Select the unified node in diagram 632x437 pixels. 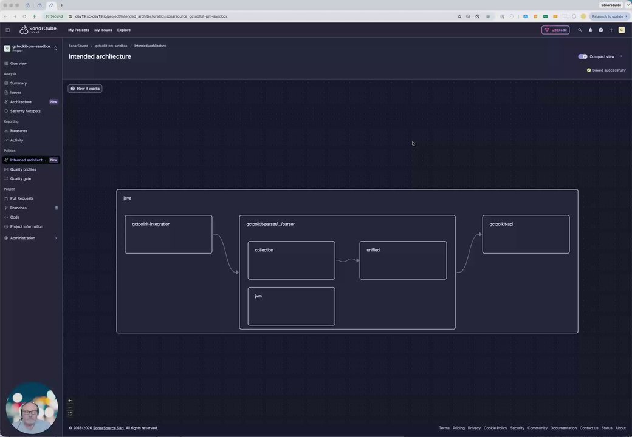403,260
